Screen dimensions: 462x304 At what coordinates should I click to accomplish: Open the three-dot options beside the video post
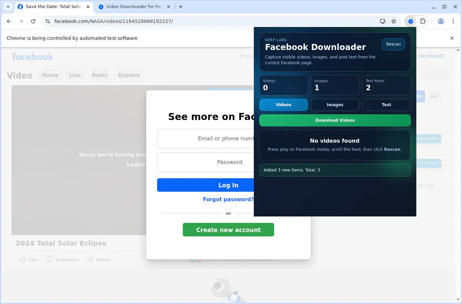pos(434,96)
